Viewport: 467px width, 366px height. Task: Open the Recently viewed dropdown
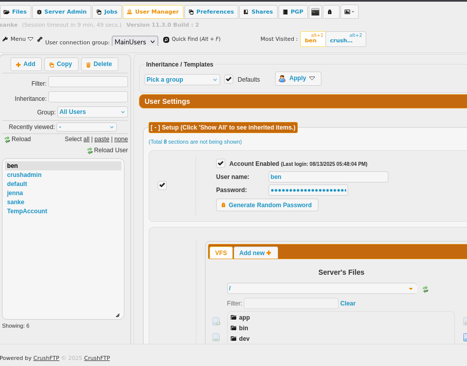click(x=87, y=127)
